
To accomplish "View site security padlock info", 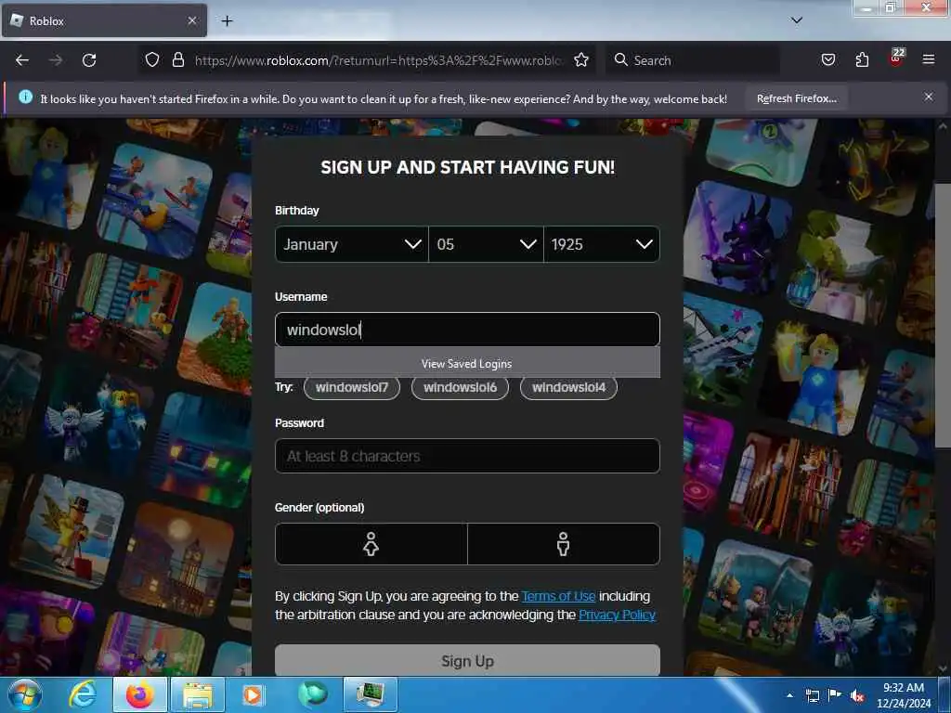I will pyautogui.click(x=177, y=60).
